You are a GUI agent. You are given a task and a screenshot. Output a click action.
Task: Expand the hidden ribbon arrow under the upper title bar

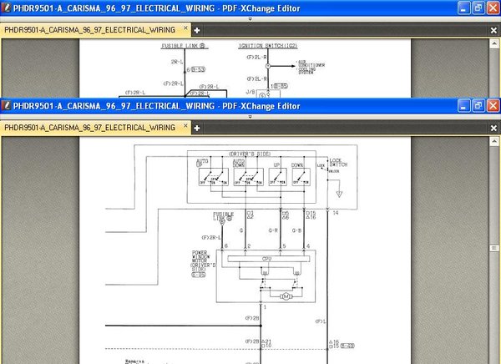[x=250, y=19]
